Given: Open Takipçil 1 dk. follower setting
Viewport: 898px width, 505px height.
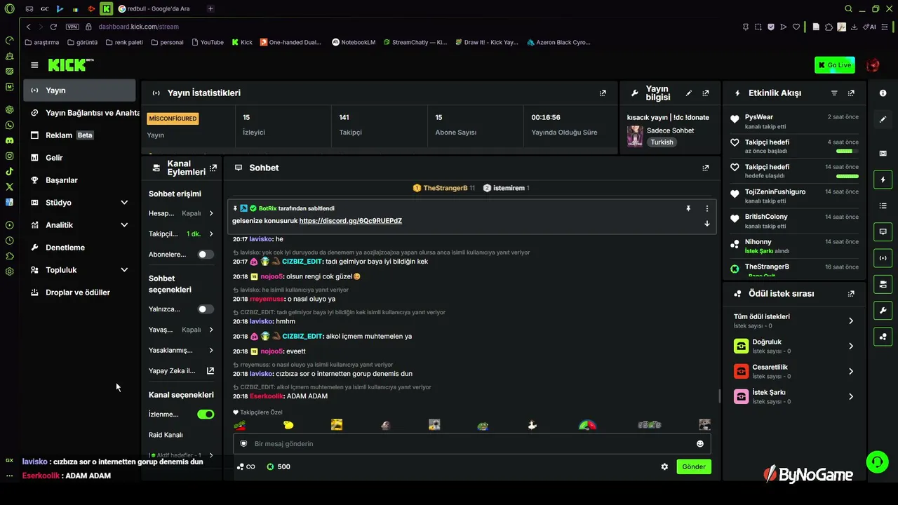Looking at the screenshot, I should coord(181,234).
